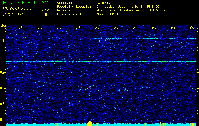The height and width of the screenshot is (126, 199).
Task: Click the bright diagonal meteor echo trace
Action: click(x=89, y=88)
